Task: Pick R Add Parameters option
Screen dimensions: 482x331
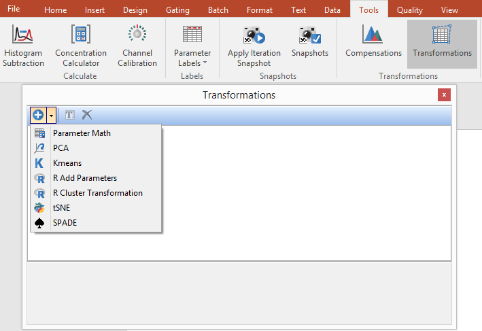Action: [84, 178]
